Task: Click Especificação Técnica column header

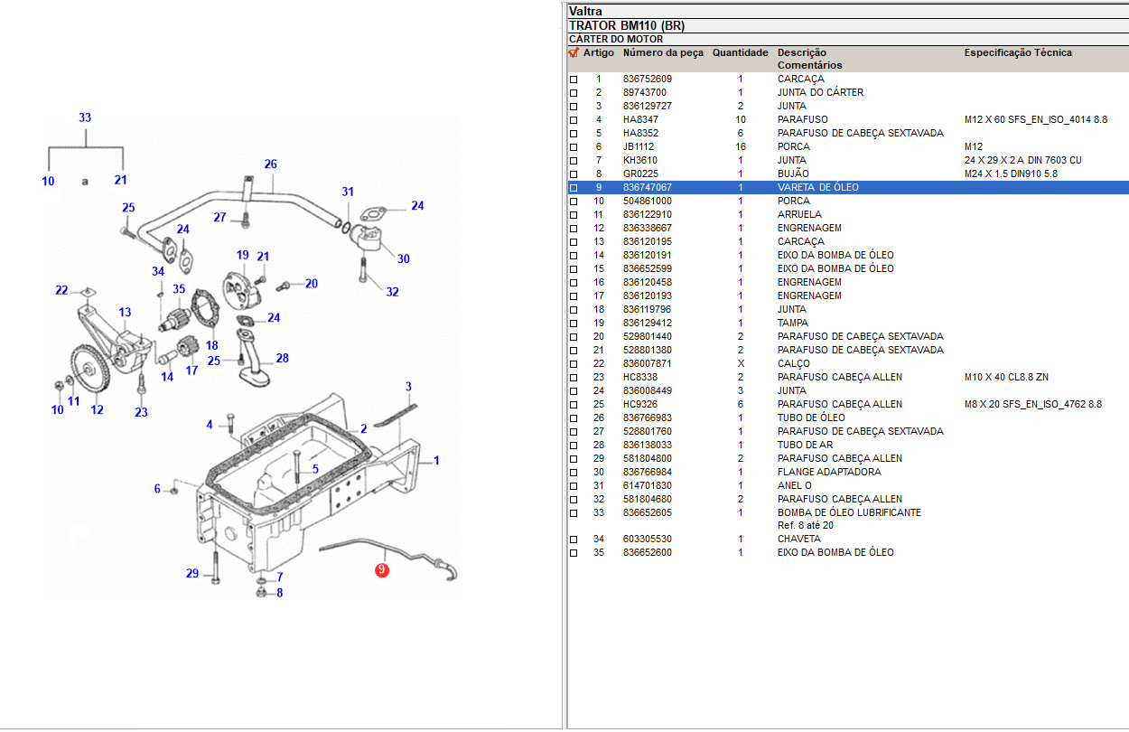Action: 1018,52
